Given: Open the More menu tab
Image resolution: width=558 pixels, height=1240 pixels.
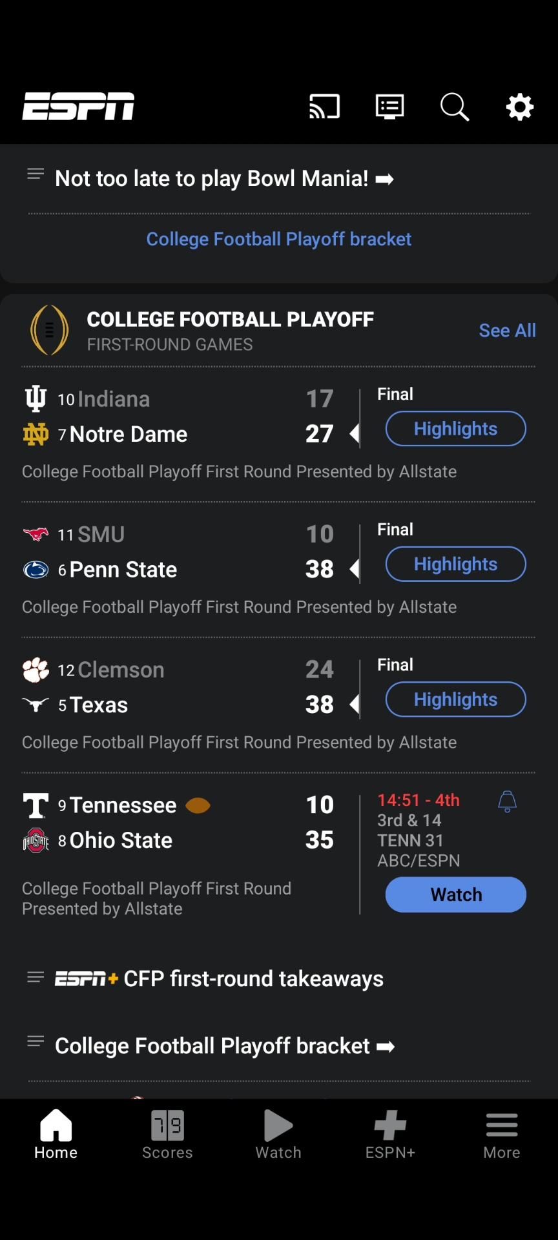Looking at the screenshot, I should point(502,1135).
